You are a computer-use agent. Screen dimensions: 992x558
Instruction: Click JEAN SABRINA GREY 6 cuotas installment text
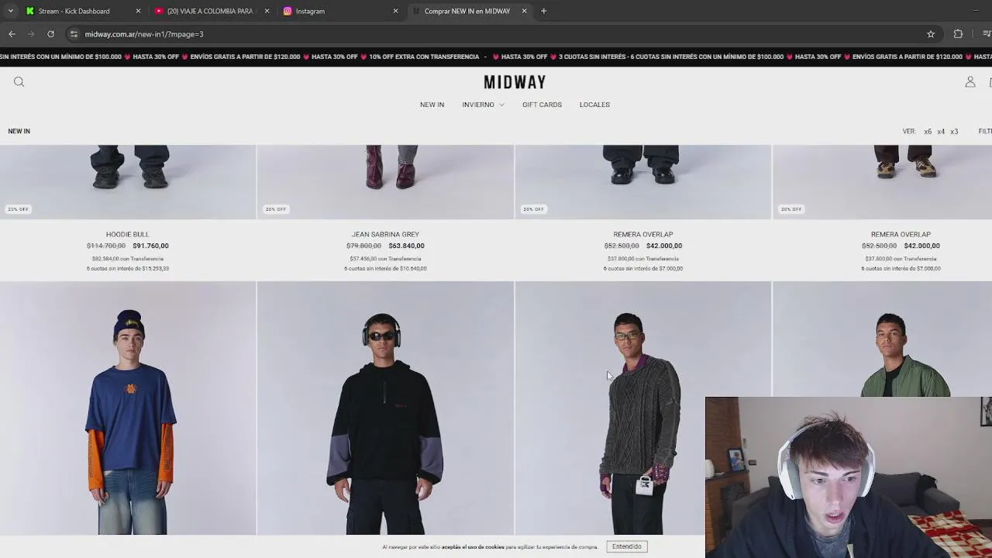coord(385,269)
